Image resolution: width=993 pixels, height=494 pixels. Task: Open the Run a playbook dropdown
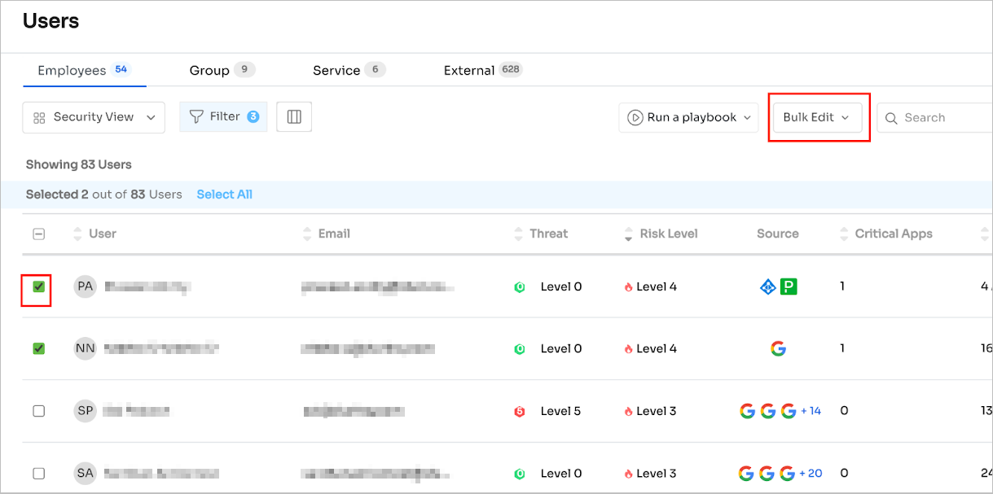pos(689,118)
